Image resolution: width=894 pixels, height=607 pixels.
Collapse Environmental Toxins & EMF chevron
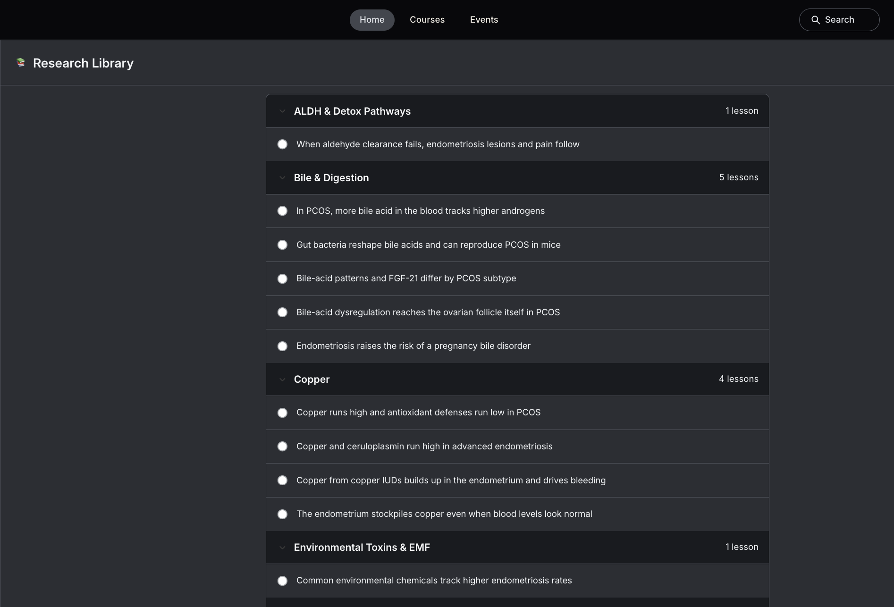(282, 548)
